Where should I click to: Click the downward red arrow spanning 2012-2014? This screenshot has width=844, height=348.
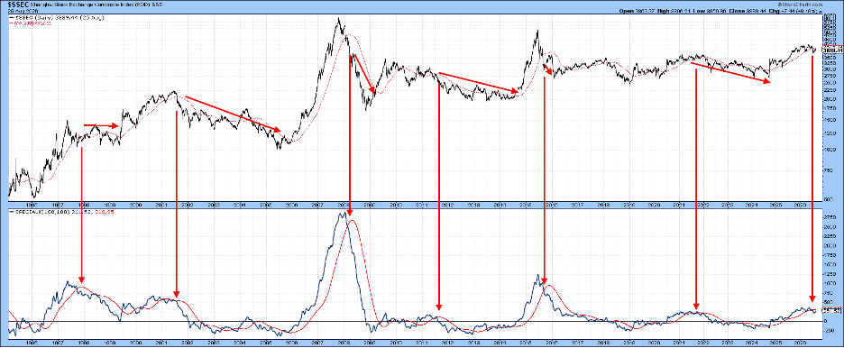click(479, 83)
